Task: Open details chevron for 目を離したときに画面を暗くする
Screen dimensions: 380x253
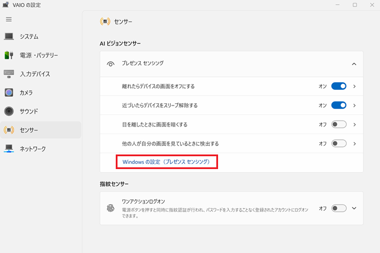Action: (x=354, y=124)
